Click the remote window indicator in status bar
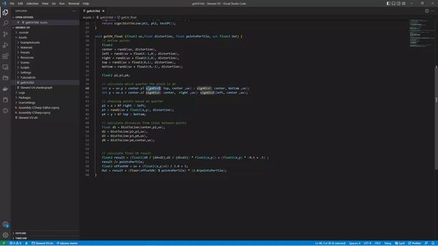The height and width of the screenshot is (246, 438). pos(4,243)
